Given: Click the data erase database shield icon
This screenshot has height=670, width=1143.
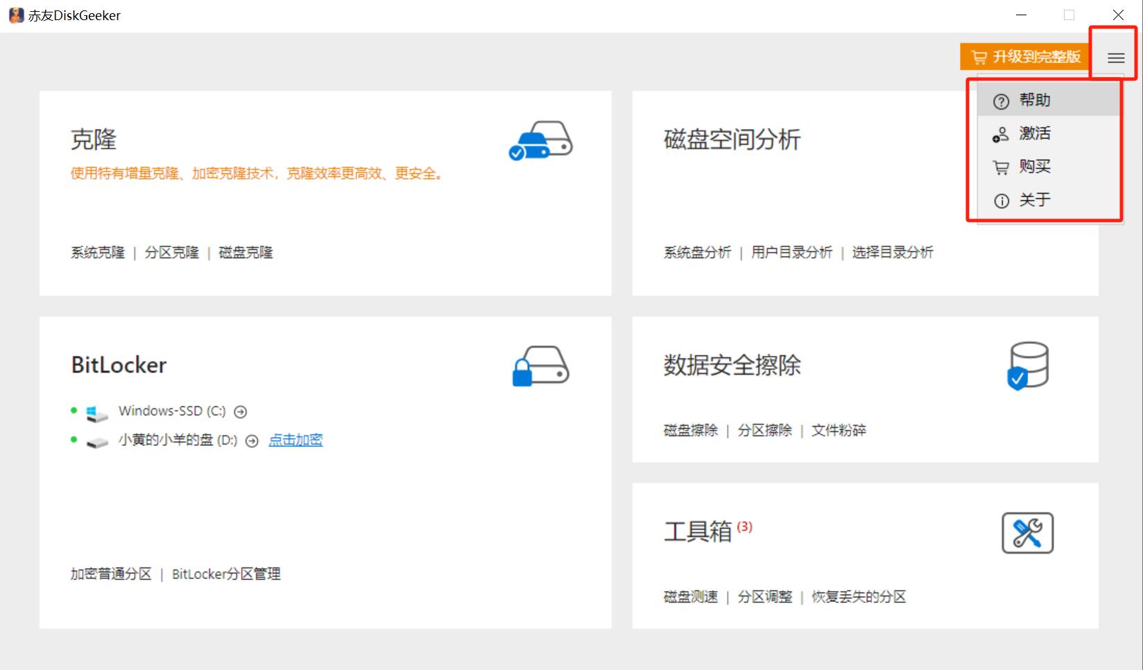Looking at the screenshot, I should (1027, 366).
